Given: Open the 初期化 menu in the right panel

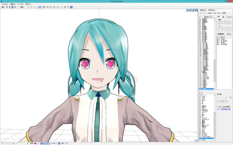Looking at the screenshot, I should click(203, 10).
